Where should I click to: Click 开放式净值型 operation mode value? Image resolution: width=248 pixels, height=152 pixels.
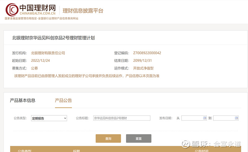[x=143, y=68]
